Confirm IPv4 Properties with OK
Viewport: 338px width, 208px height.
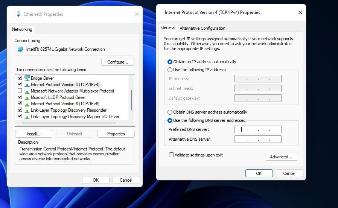click(x=259, y=173)
